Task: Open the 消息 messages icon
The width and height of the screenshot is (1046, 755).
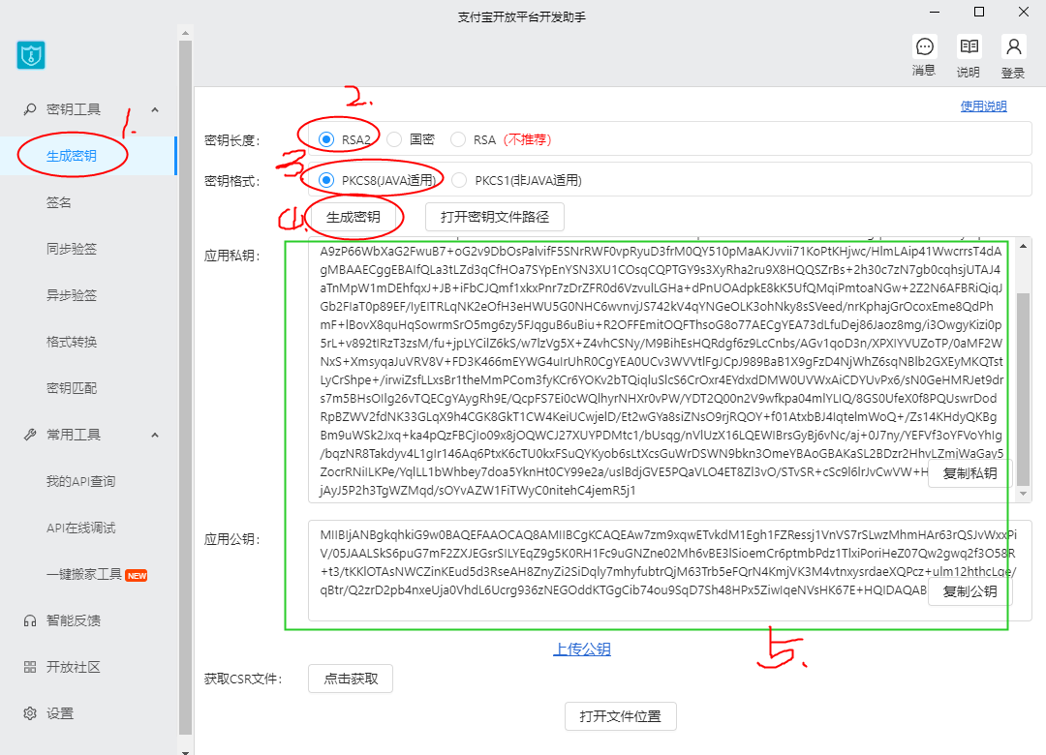Action: [924, 46]
